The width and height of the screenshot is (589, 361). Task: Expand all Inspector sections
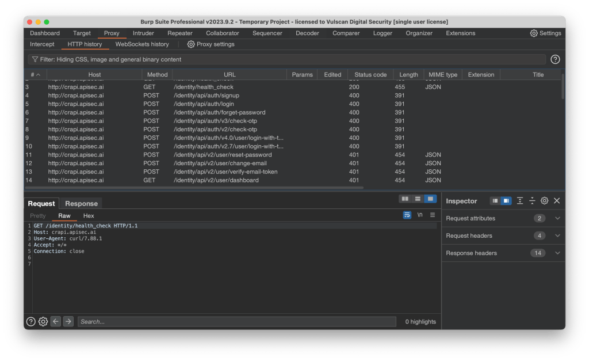pyautogui.click(x=519, y=201)
